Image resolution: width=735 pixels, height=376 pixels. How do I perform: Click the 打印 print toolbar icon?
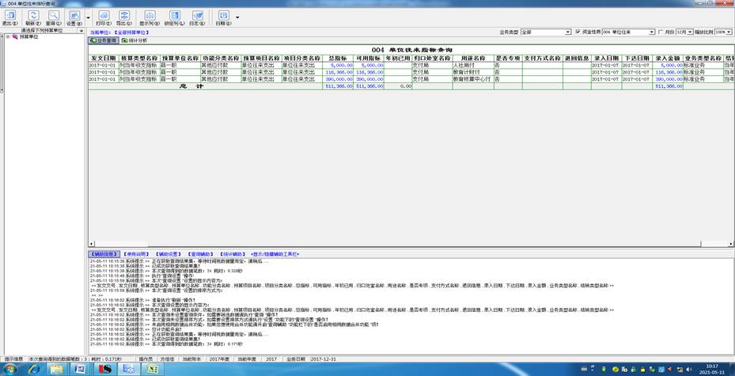104,18
